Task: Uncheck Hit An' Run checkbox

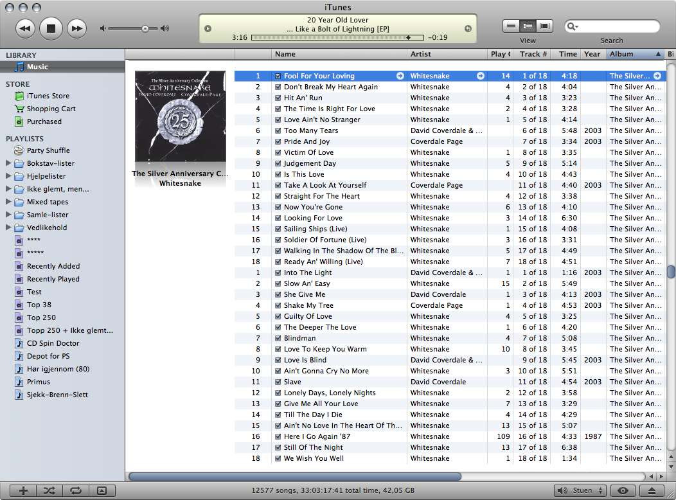Action: (278, 98)
